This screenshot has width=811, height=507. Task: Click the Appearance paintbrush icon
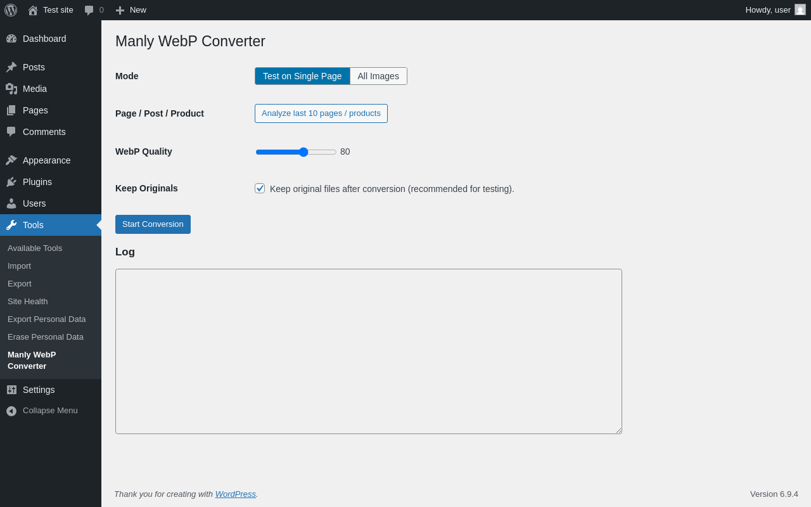[x=11, y=160]
